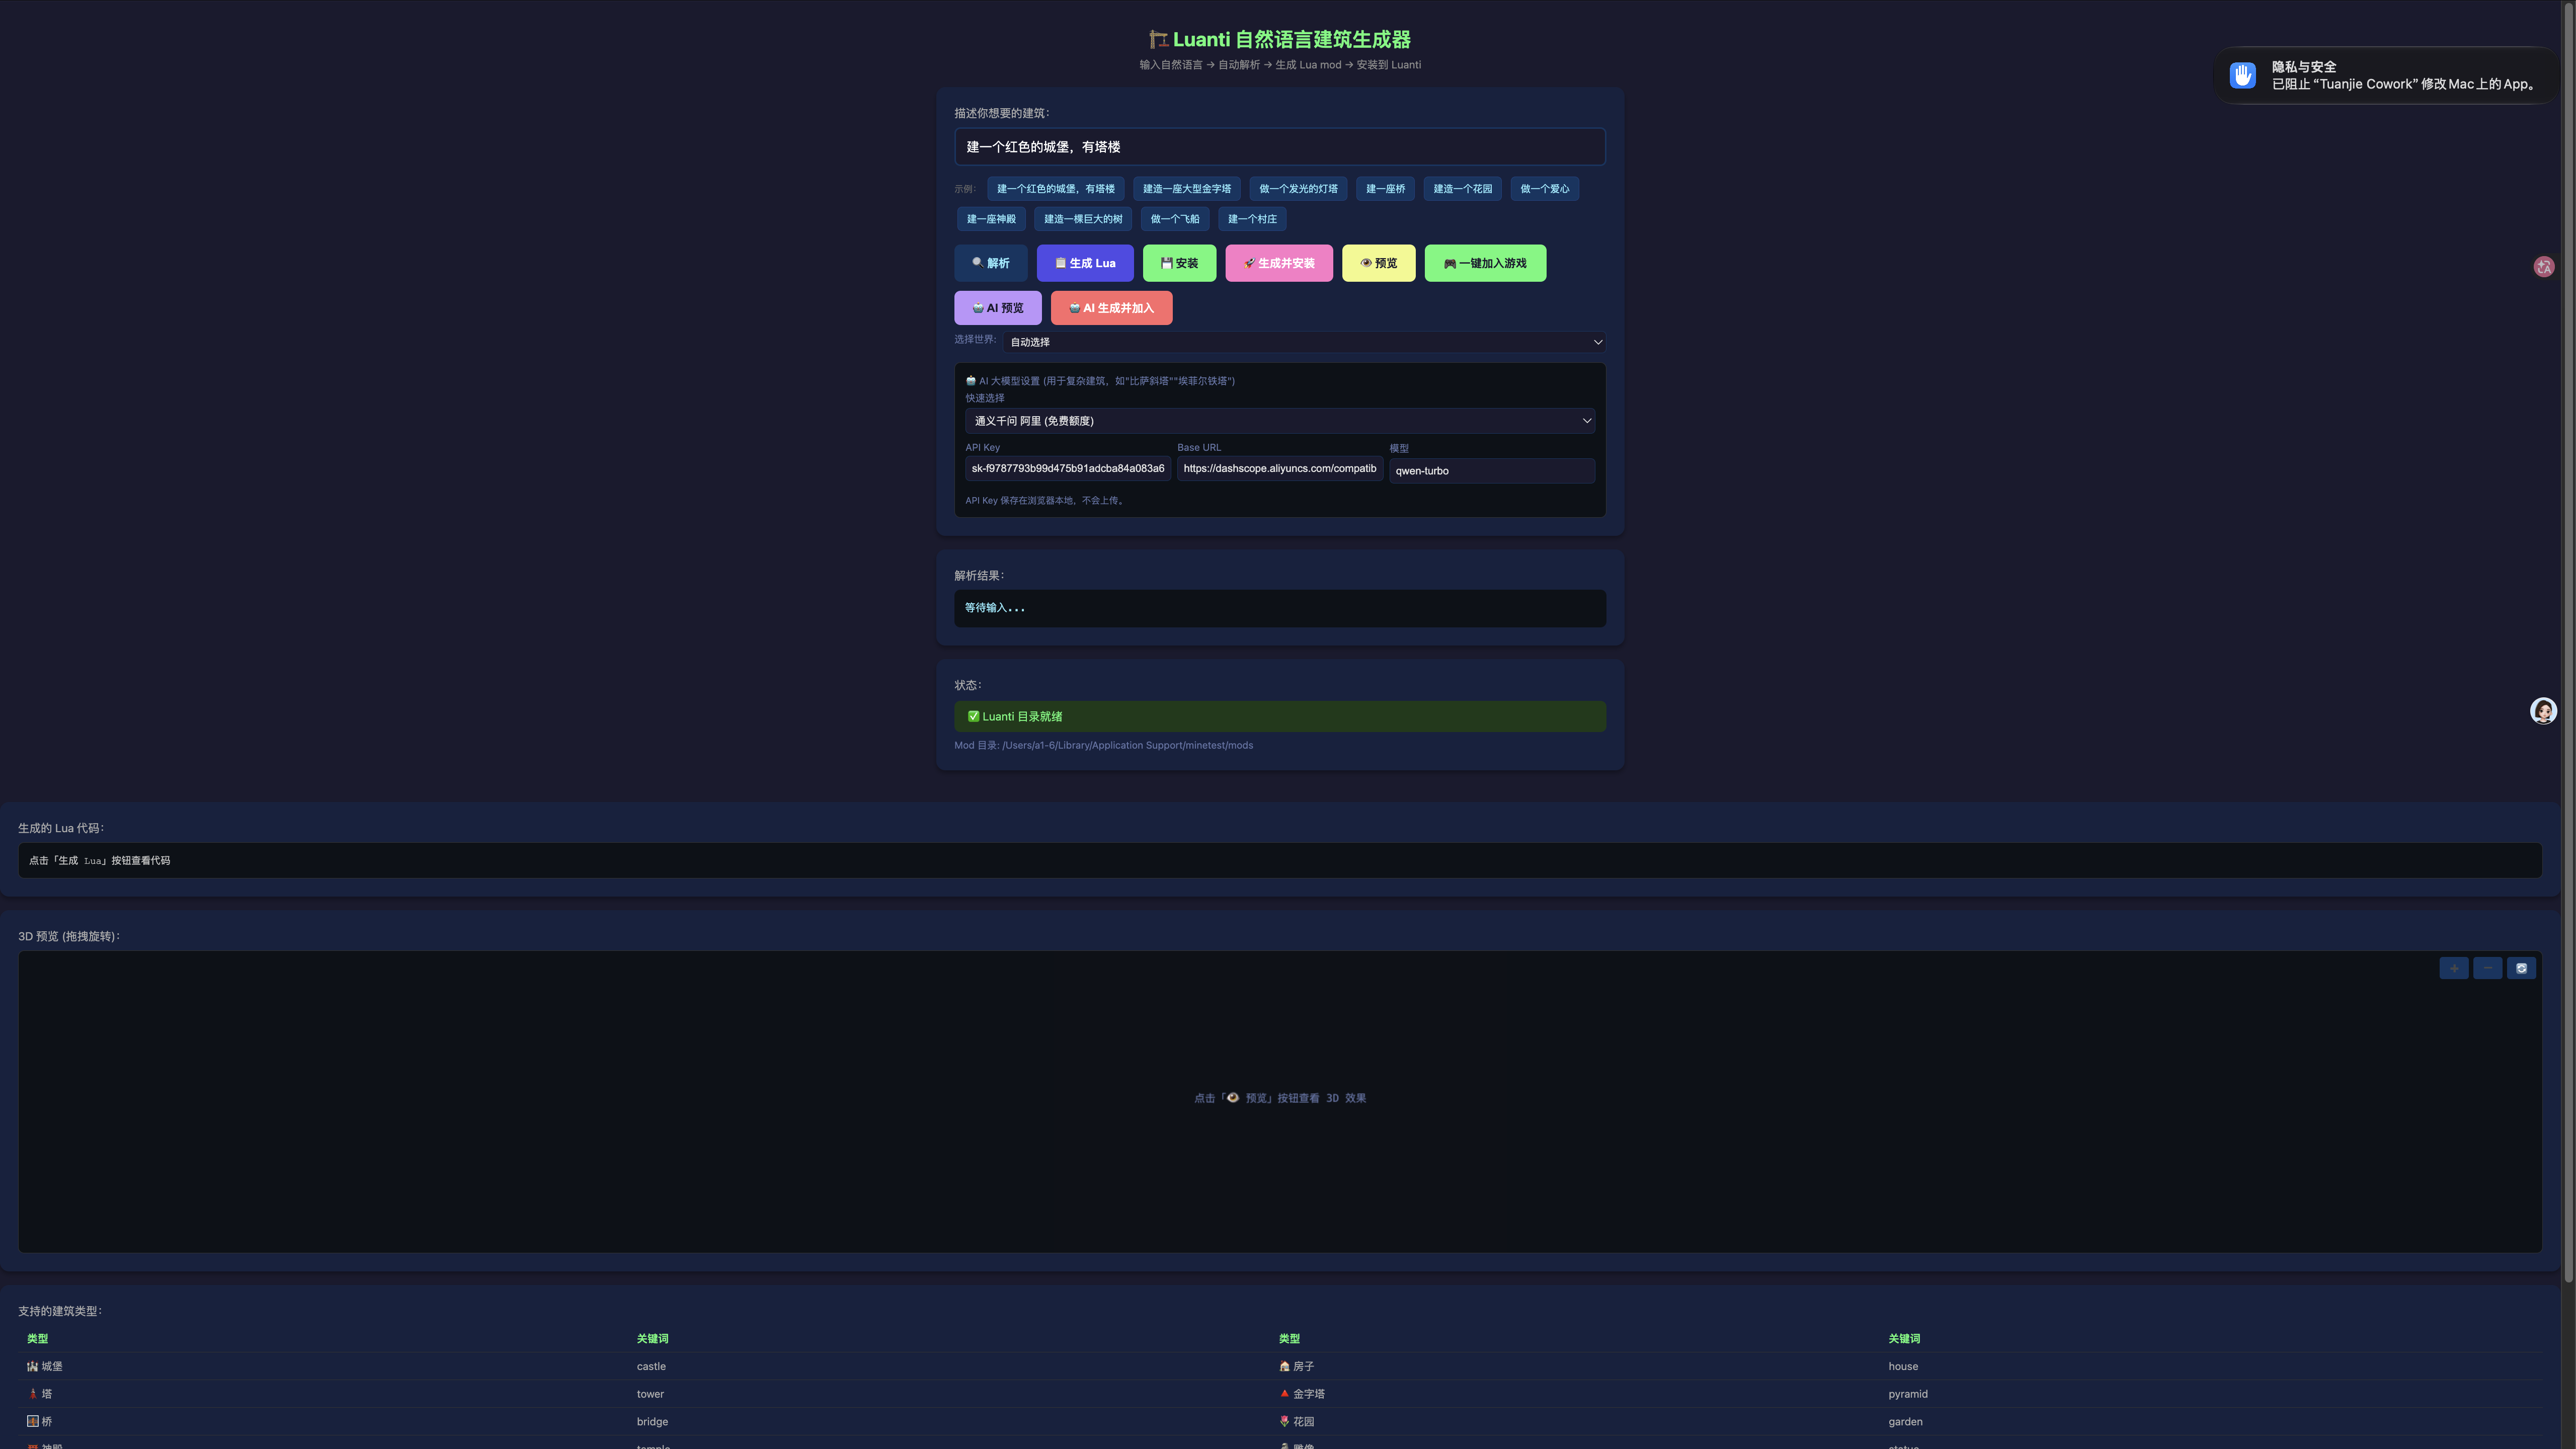Viewport: 2576px width, 1449px height.
Task: Click the green 安装 install button
Action: pos(1179,263)
